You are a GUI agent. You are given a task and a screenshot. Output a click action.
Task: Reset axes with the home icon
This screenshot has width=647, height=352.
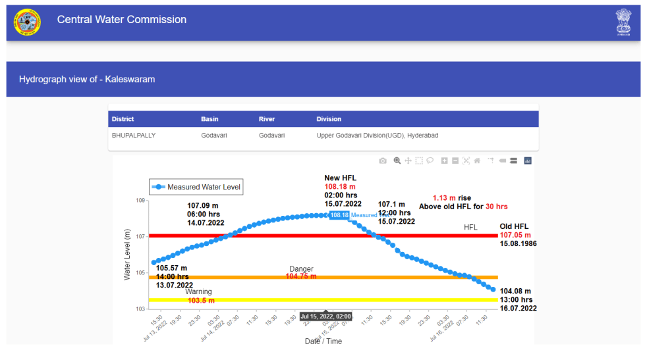(x=476, y=161)
